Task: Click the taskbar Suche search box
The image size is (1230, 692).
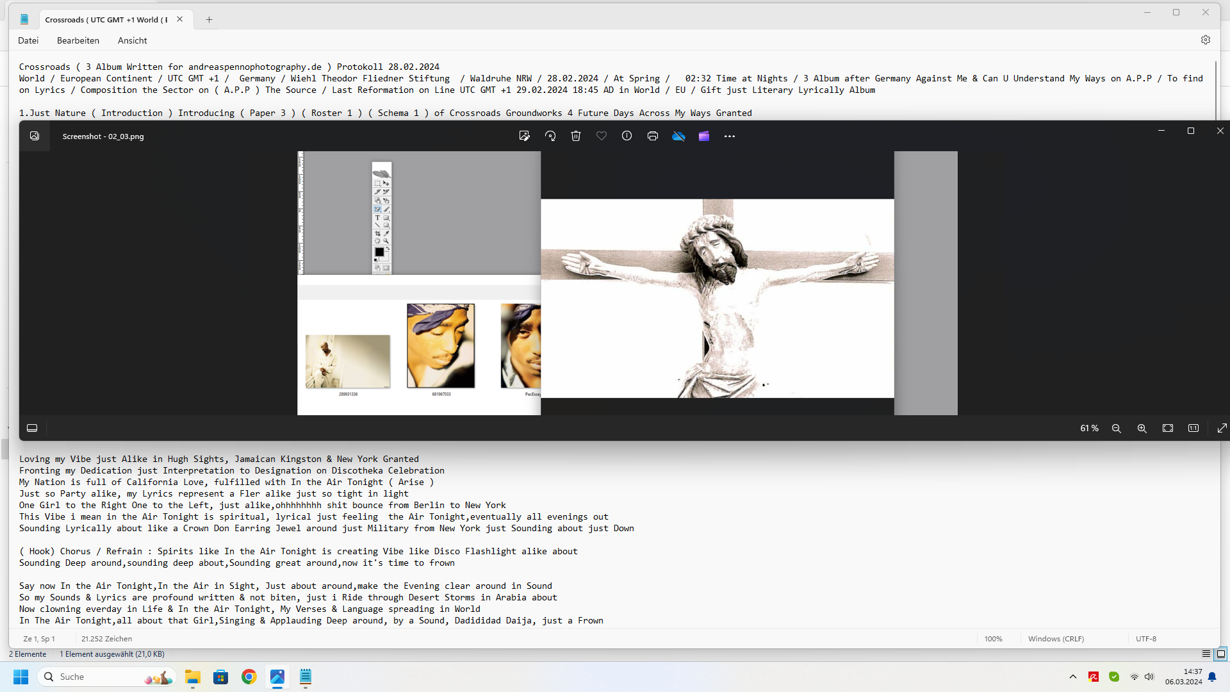Action: (107, 677)
